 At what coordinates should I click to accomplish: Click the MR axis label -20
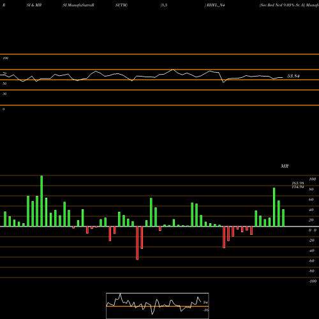click(x=311, y=241)
